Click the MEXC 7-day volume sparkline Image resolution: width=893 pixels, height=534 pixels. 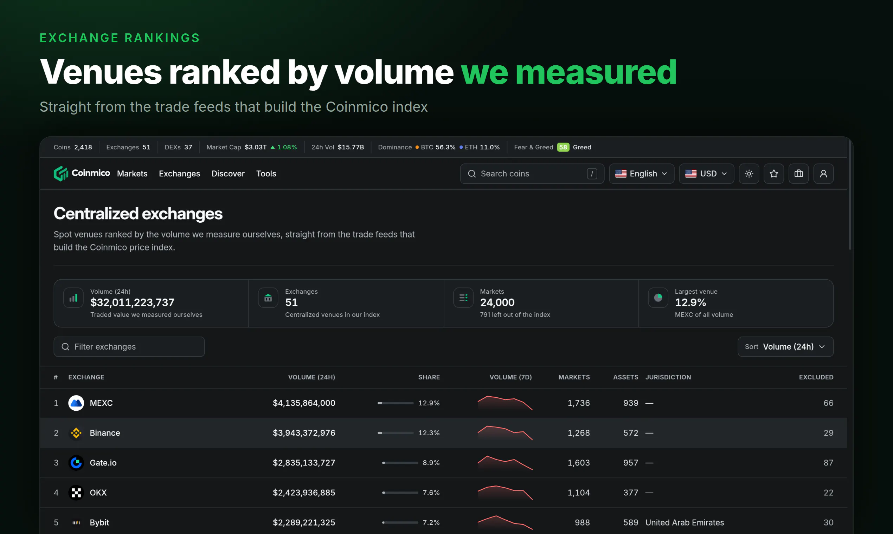pyautogui.click(x=505, y=403)
